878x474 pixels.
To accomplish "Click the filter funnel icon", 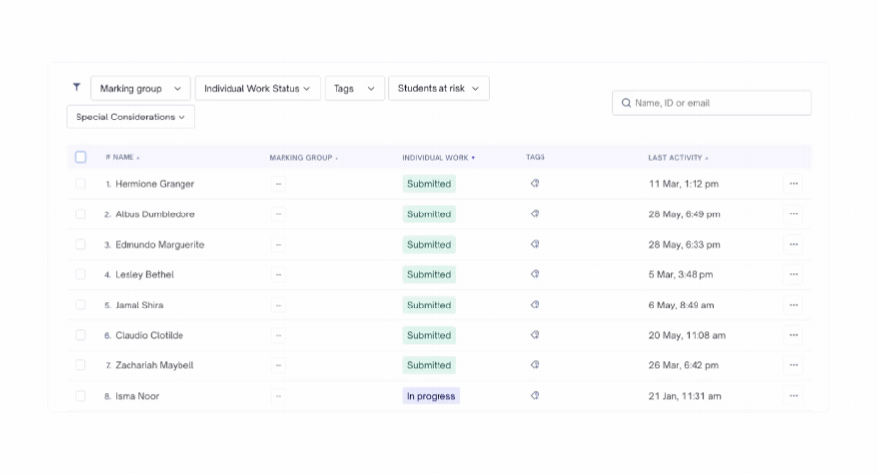I will [77, 87].
